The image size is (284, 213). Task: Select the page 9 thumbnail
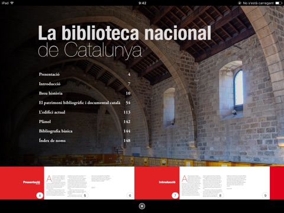point(247,183)
